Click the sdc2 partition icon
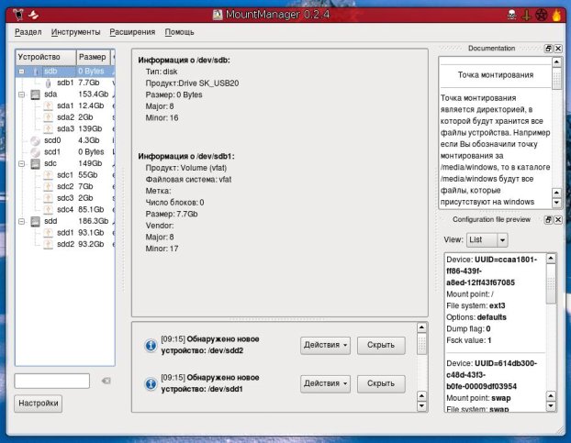Screen dimensions: 571x443 point(48,186)
